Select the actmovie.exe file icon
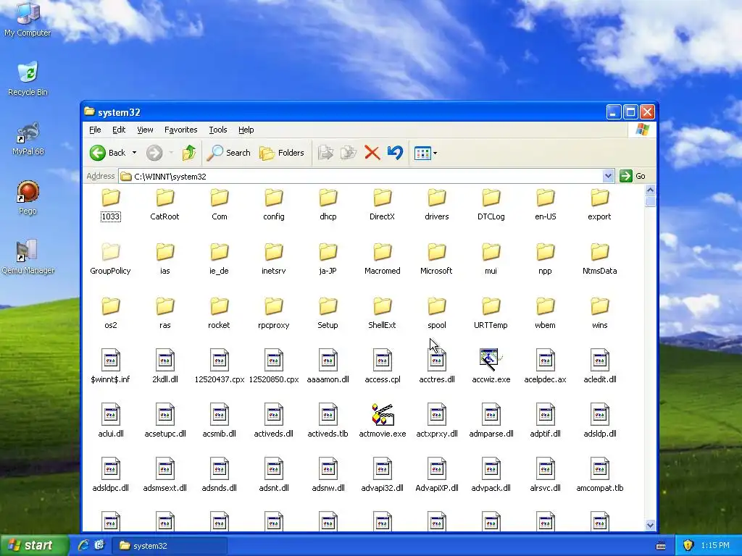The image size is (742, 556). coord(383,415)
